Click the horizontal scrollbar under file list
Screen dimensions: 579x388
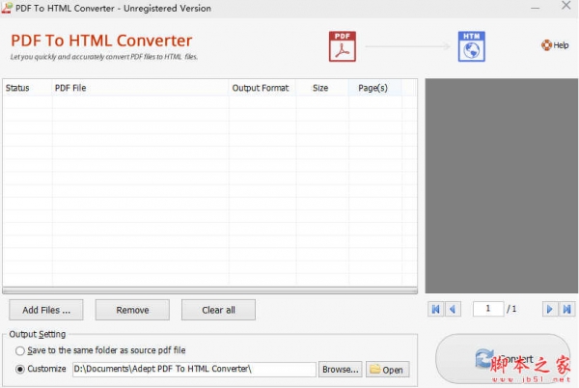pos(209,291)
